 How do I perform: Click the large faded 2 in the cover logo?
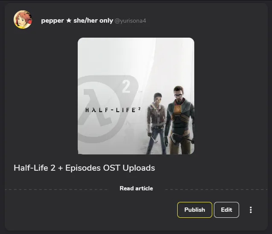(126, 86)
